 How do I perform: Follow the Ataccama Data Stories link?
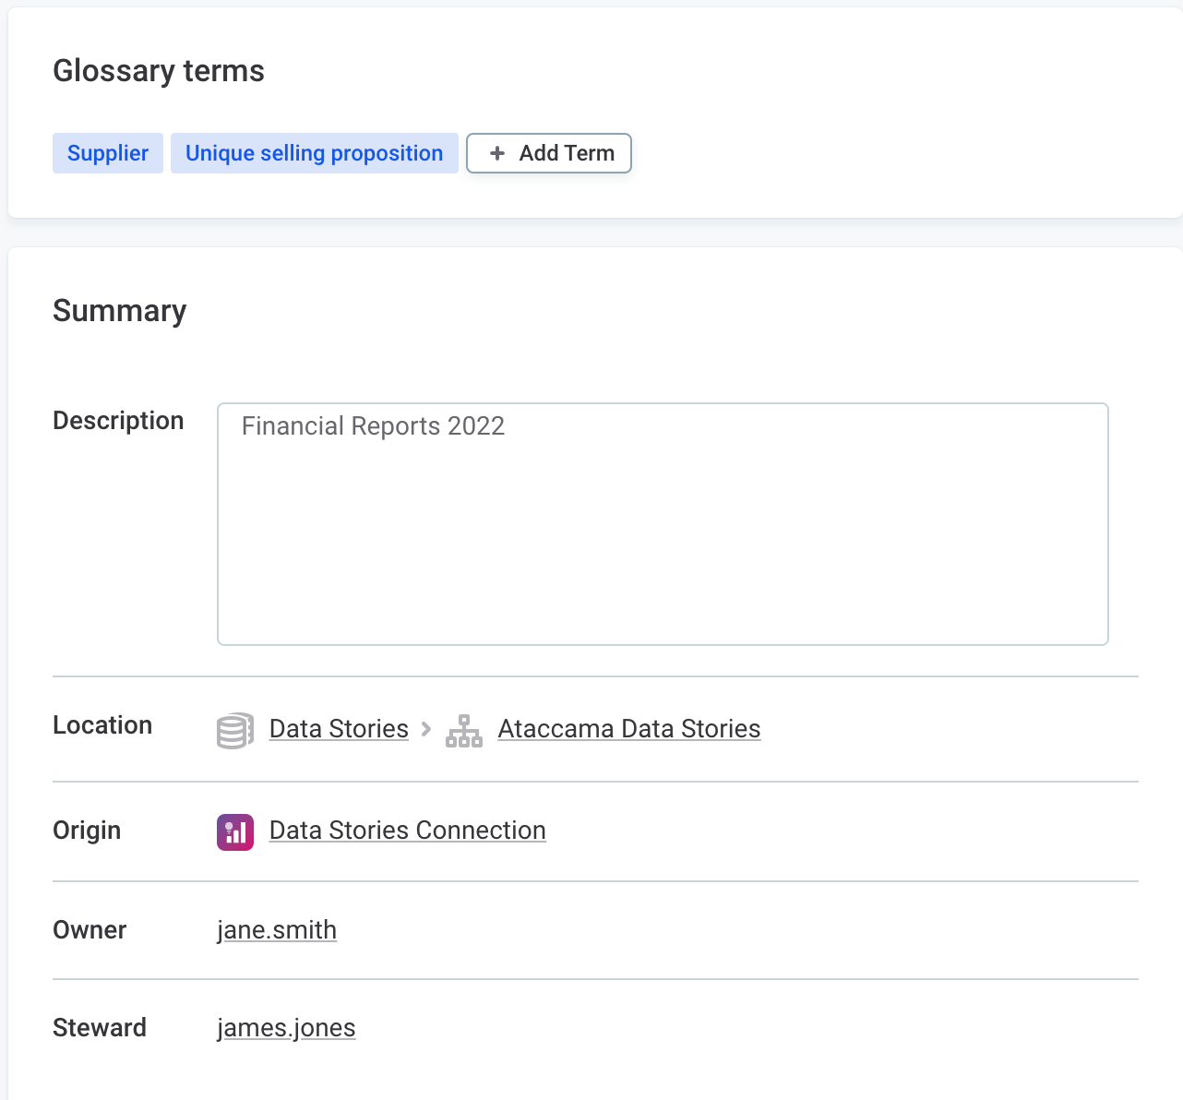(x=629, y=729)
